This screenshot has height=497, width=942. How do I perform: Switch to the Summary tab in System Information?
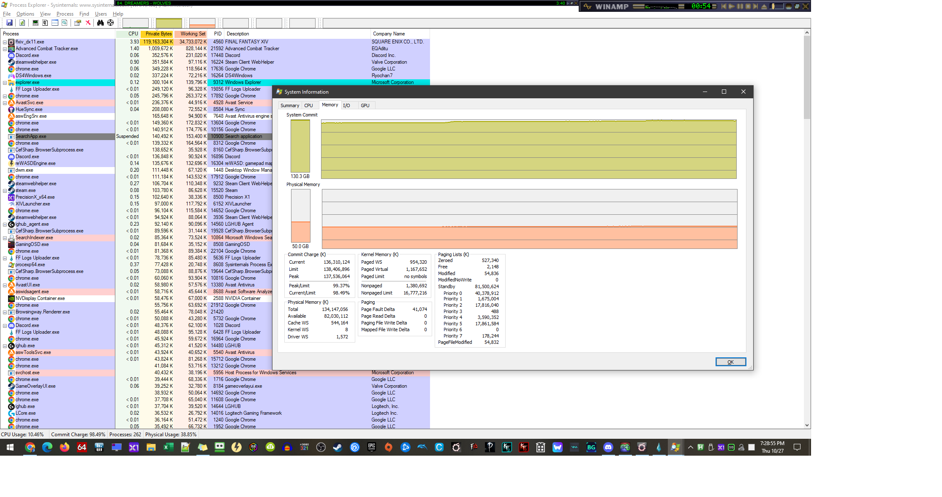290,105
